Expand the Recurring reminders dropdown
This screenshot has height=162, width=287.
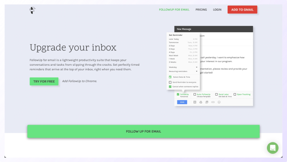(x=183, y=72)
